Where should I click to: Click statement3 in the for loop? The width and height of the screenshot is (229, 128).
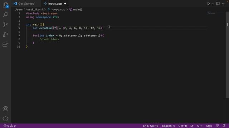pos(92,36)
